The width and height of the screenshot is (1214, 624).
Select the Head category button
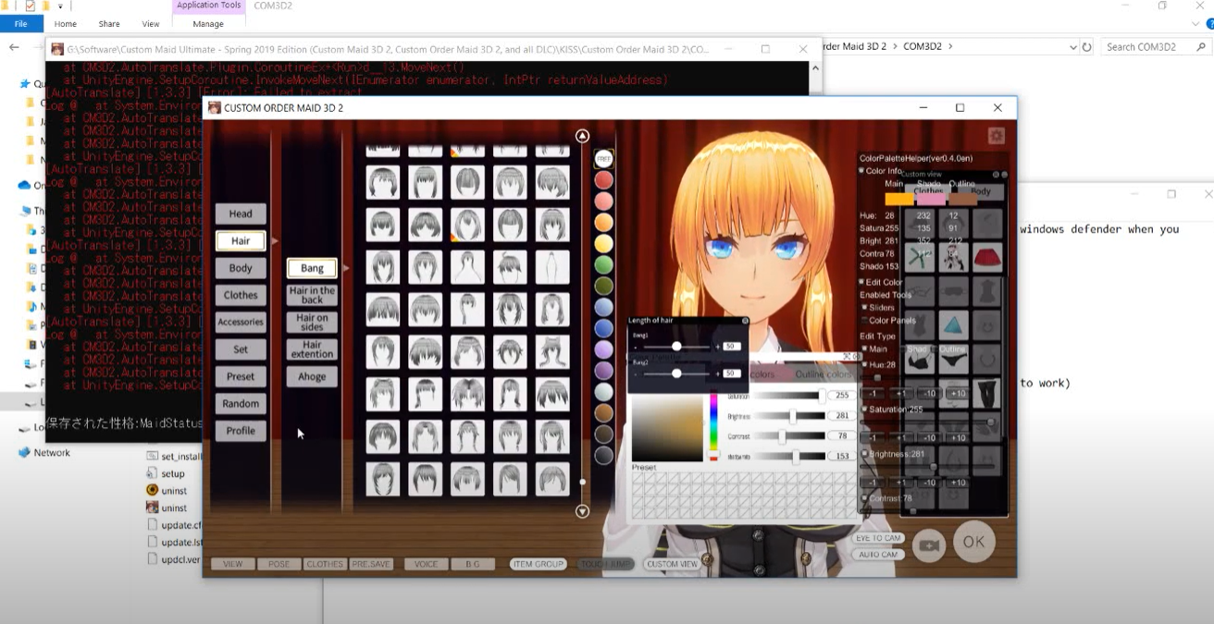241,214
